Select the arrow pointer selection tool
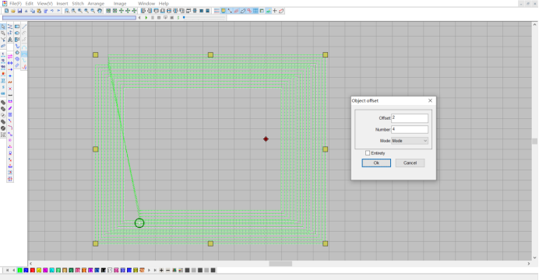539x280 pixels. pyautogui.click(x=3, y=26)
